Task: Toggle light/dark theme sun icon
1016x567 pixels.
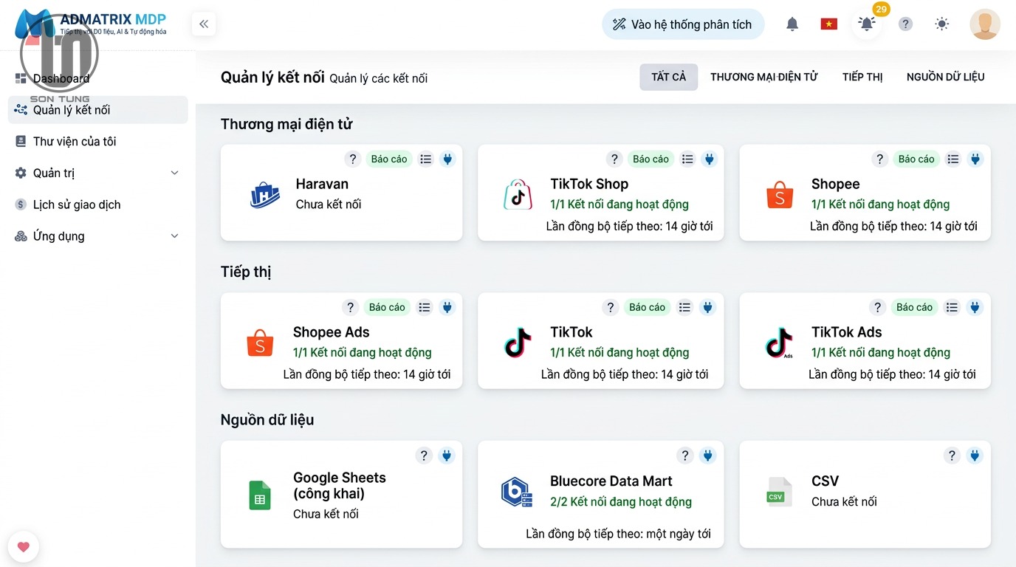Action: [942, 24]
